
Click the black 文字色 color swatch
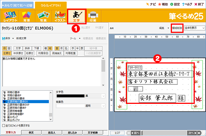point(70,96)
